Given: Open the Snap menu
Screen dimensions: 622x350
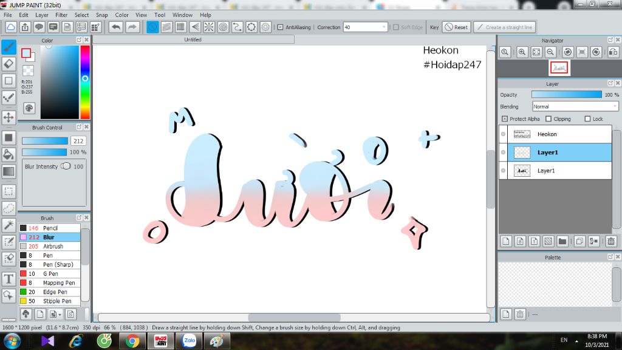Looking at the screenshot, I should 102,15.
